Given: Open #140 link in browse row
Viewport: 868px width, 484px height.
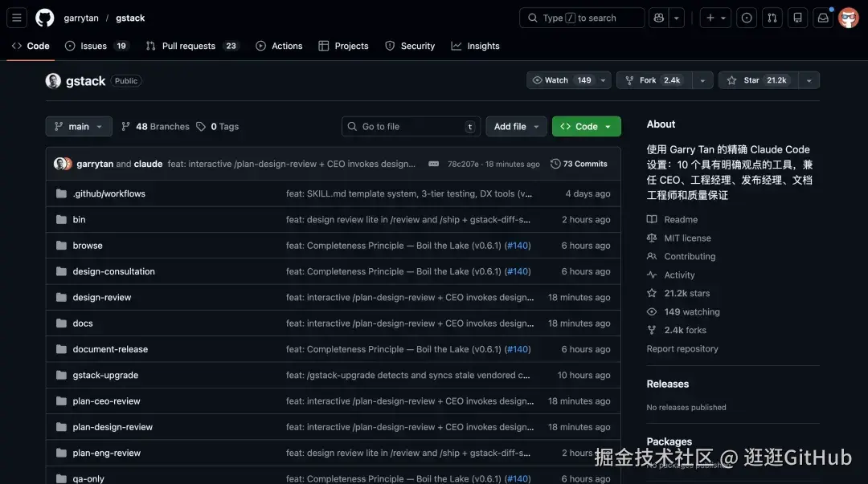Looking at the screenshot, I should [518, 246].
